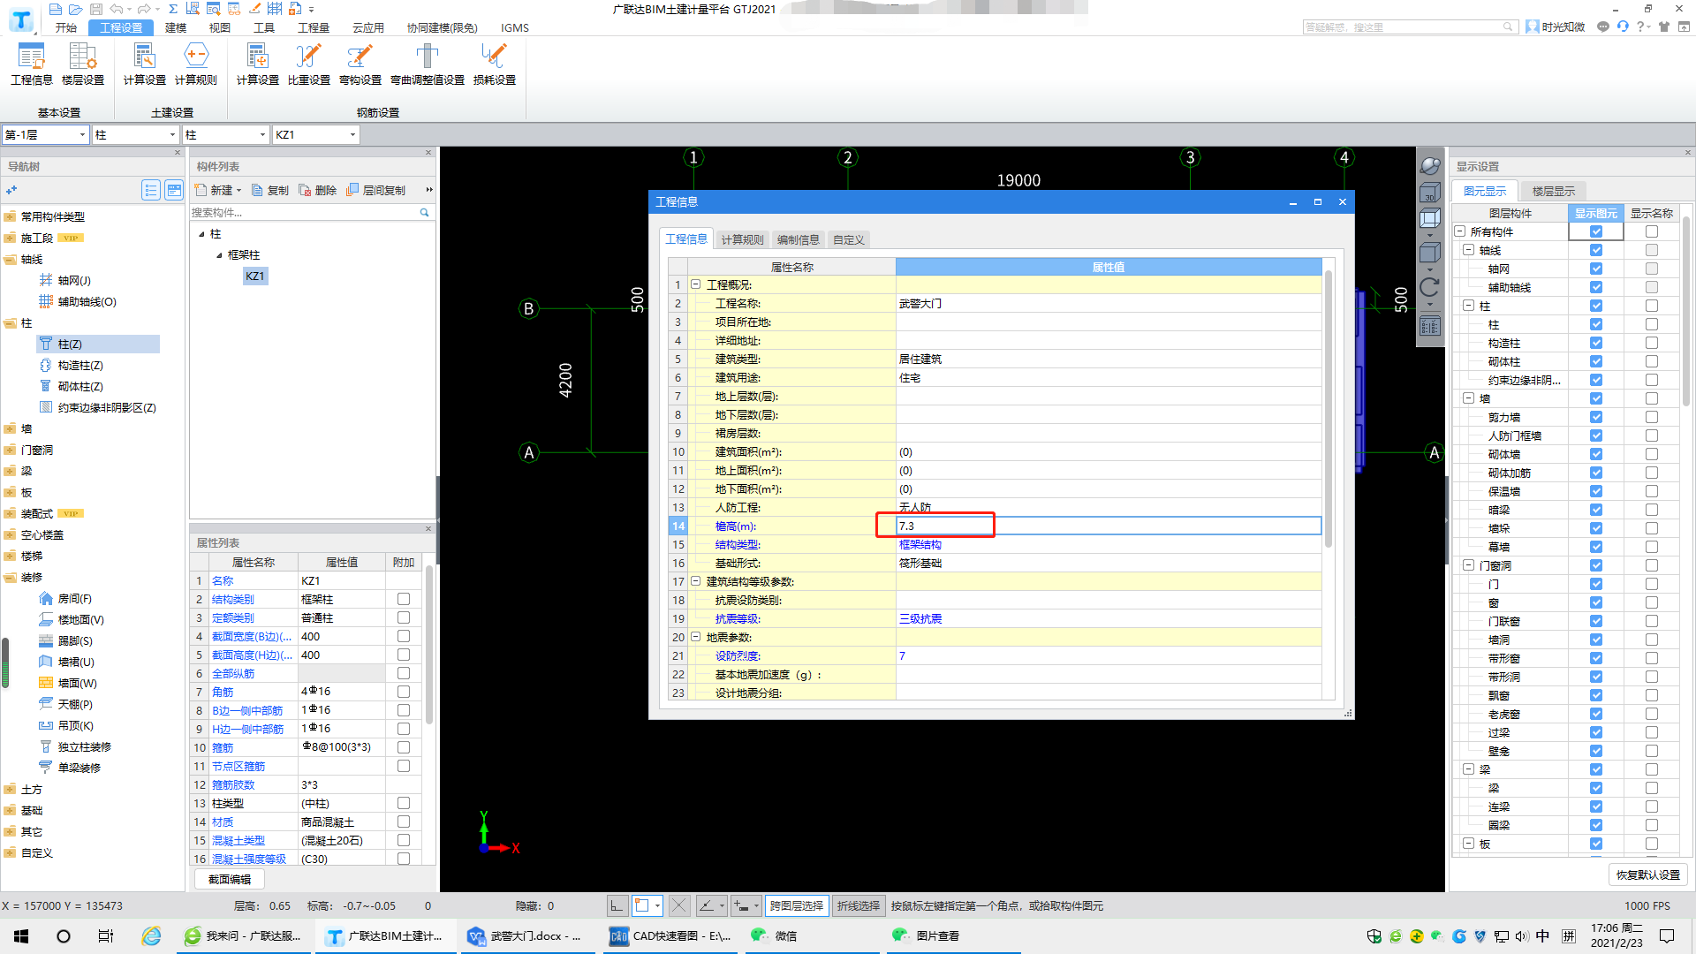1696x954 pixels.
Task: Toggle 显示图元 checkbox for 构造柱
Action: (x=1595, y=343)
